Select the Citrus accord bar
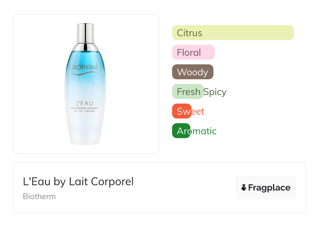 click(233, 33)
